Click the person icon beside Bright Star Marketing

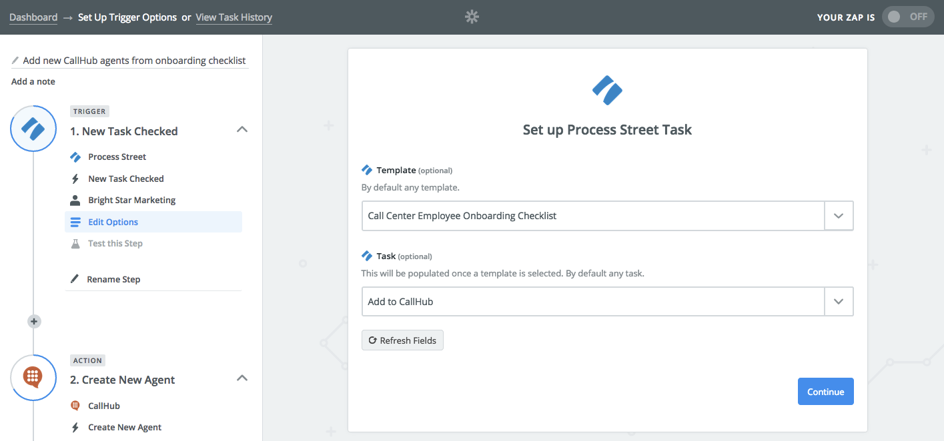click(75, 200)
